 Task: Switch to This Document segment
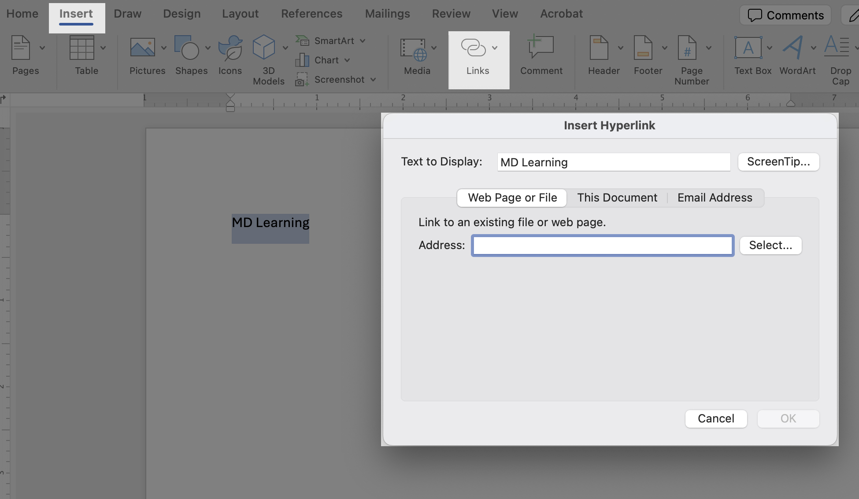point(617,198)
